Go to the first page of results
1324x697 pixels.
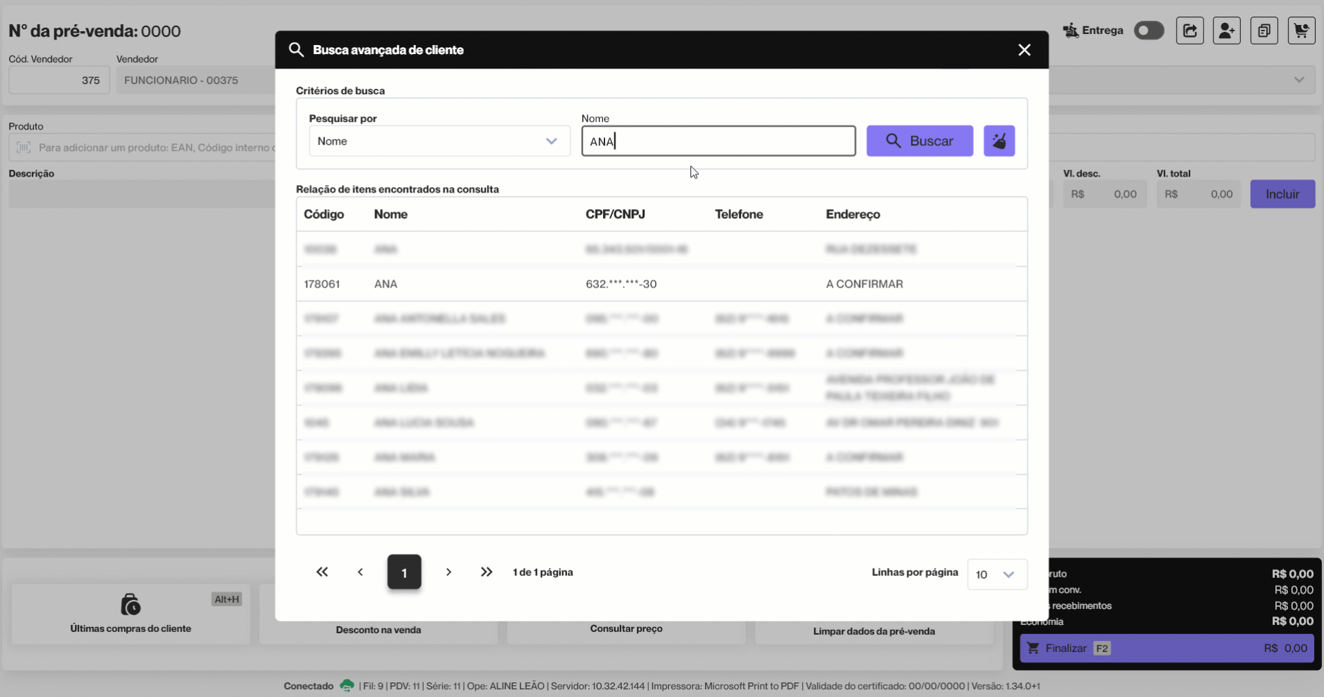pos(322,572)
